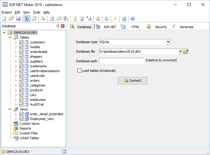Viewport: 210px width, 155px height.
Task: Uncheck the products table checkbox
Action: point(21,90)
